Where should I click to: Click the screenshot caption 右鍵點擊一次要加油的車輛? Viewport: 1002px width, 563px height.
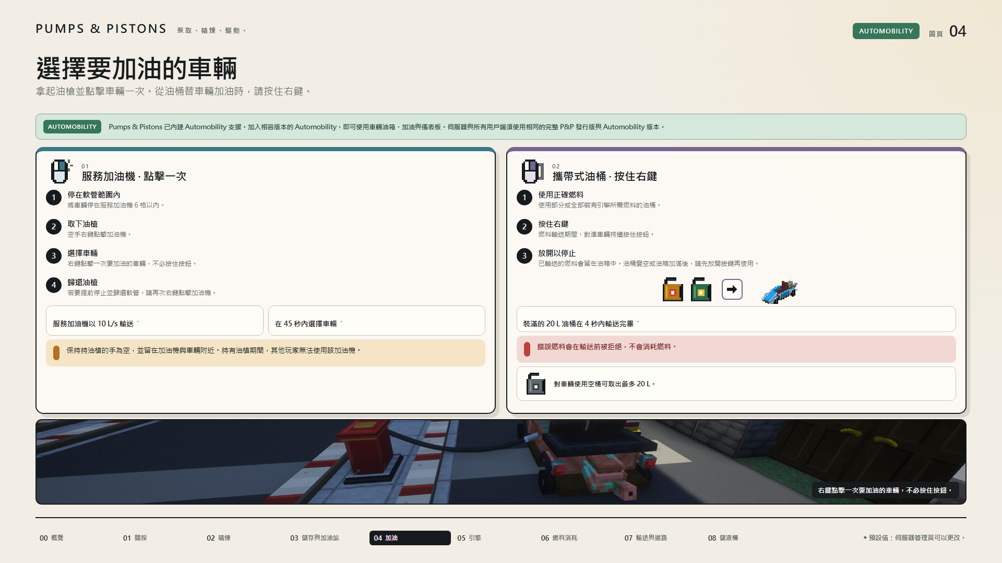pos(885,491)
